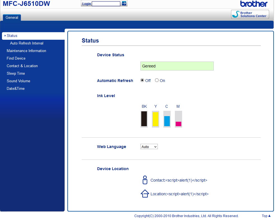
Task: Select the black BK ink level bar
Action: tap(144, 119)
